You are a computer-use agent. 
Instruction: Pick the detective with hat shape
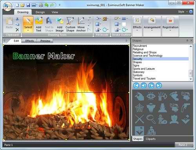tap(163, 108)
